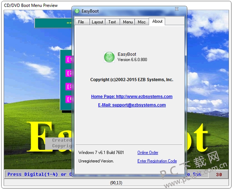The height and width of the screenshot is (189, 232).
Task: Click the Press Digital(1-4) prompt bar
Action: pos(38,174)
